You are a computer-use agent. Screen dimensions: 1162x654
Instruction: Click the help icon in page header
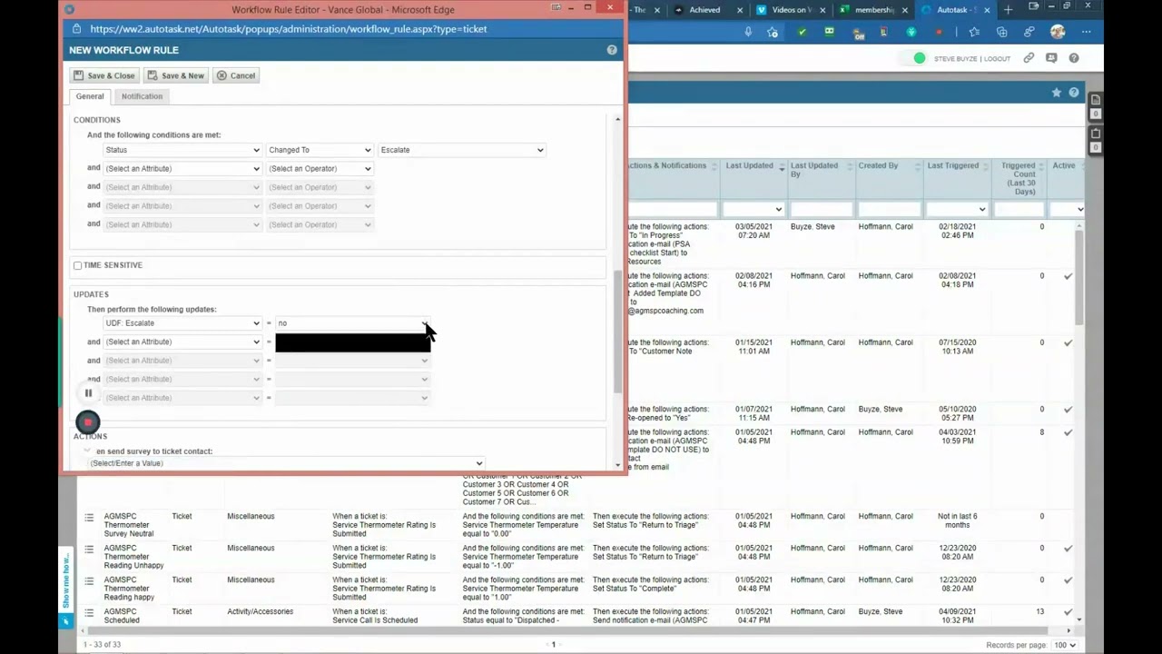coord(1074,93)
